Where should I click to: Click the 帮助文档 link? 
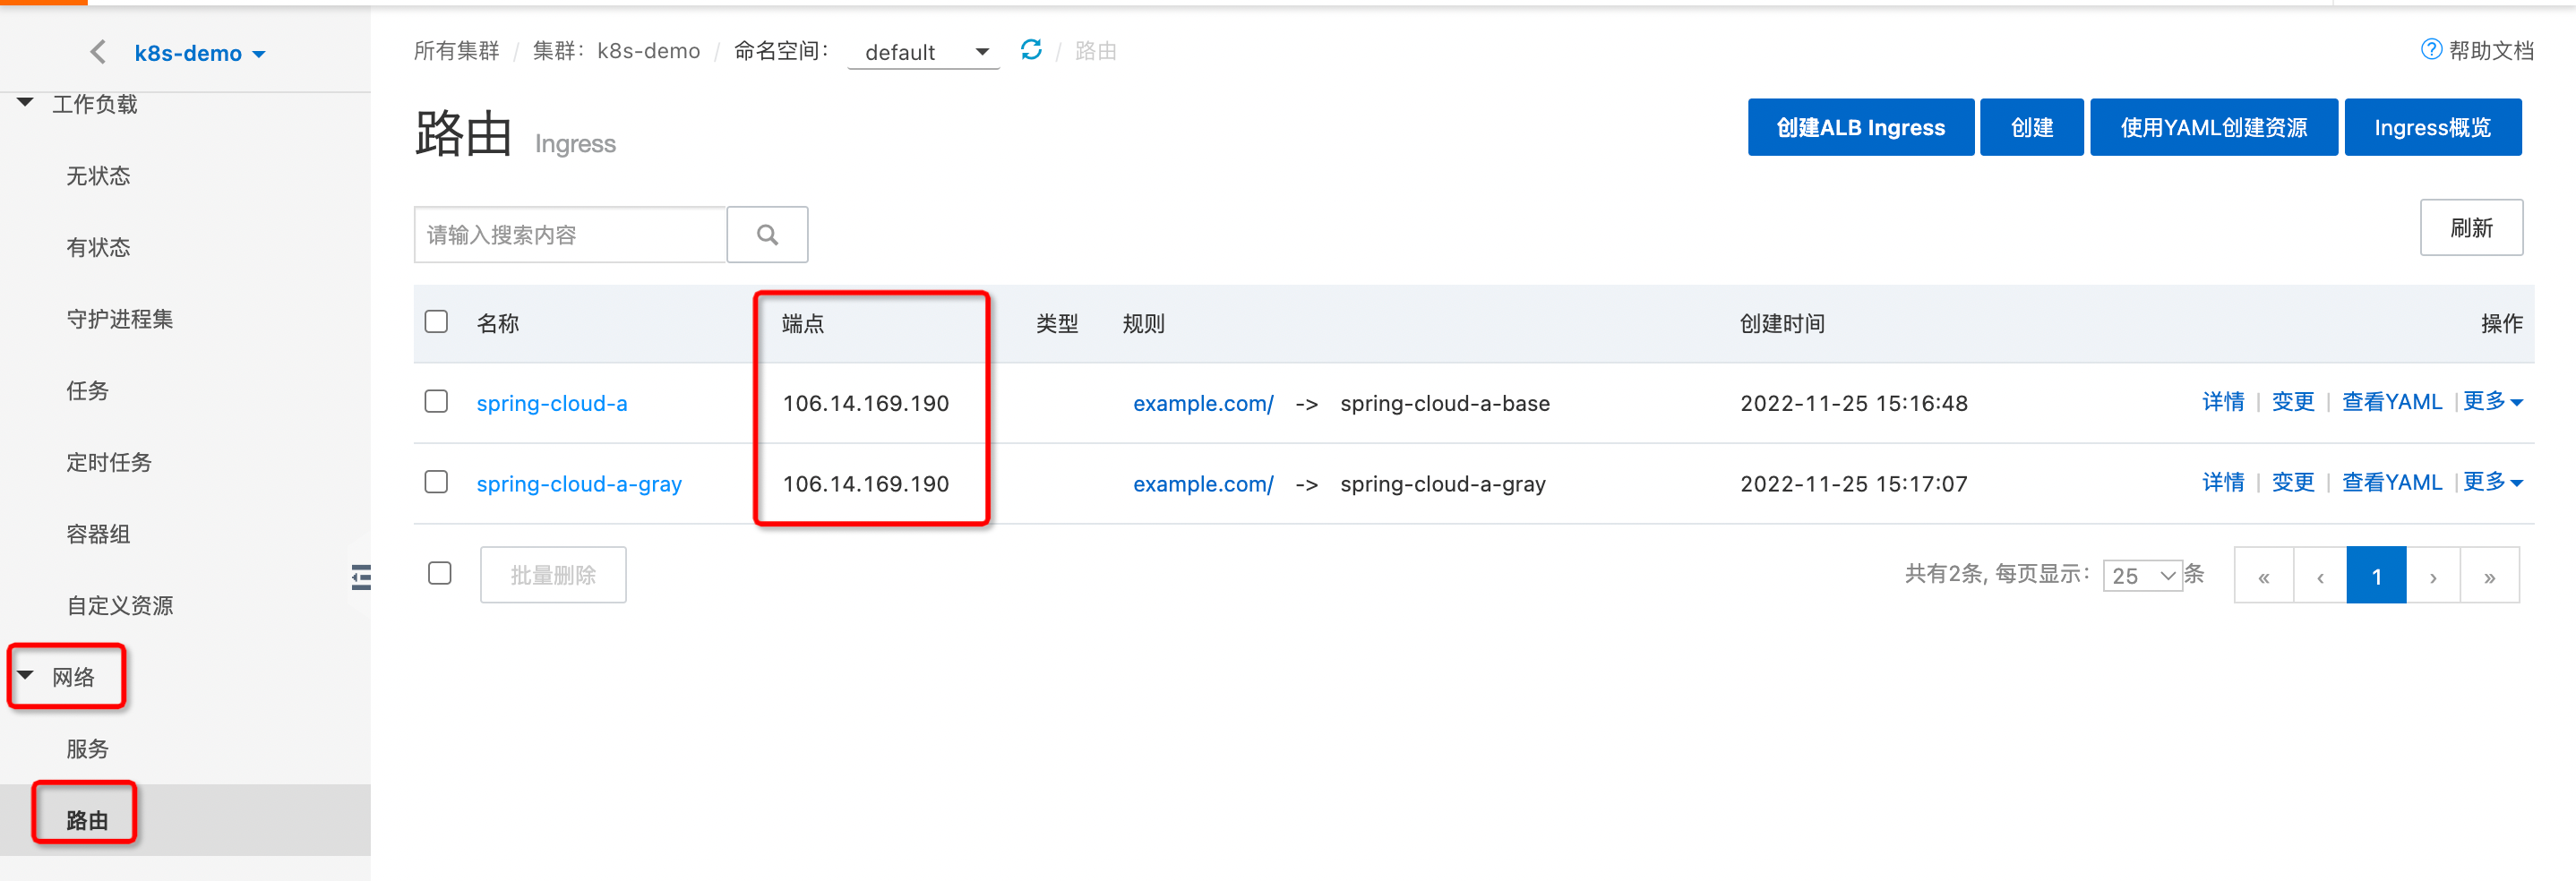click(x=2491, y=50)
